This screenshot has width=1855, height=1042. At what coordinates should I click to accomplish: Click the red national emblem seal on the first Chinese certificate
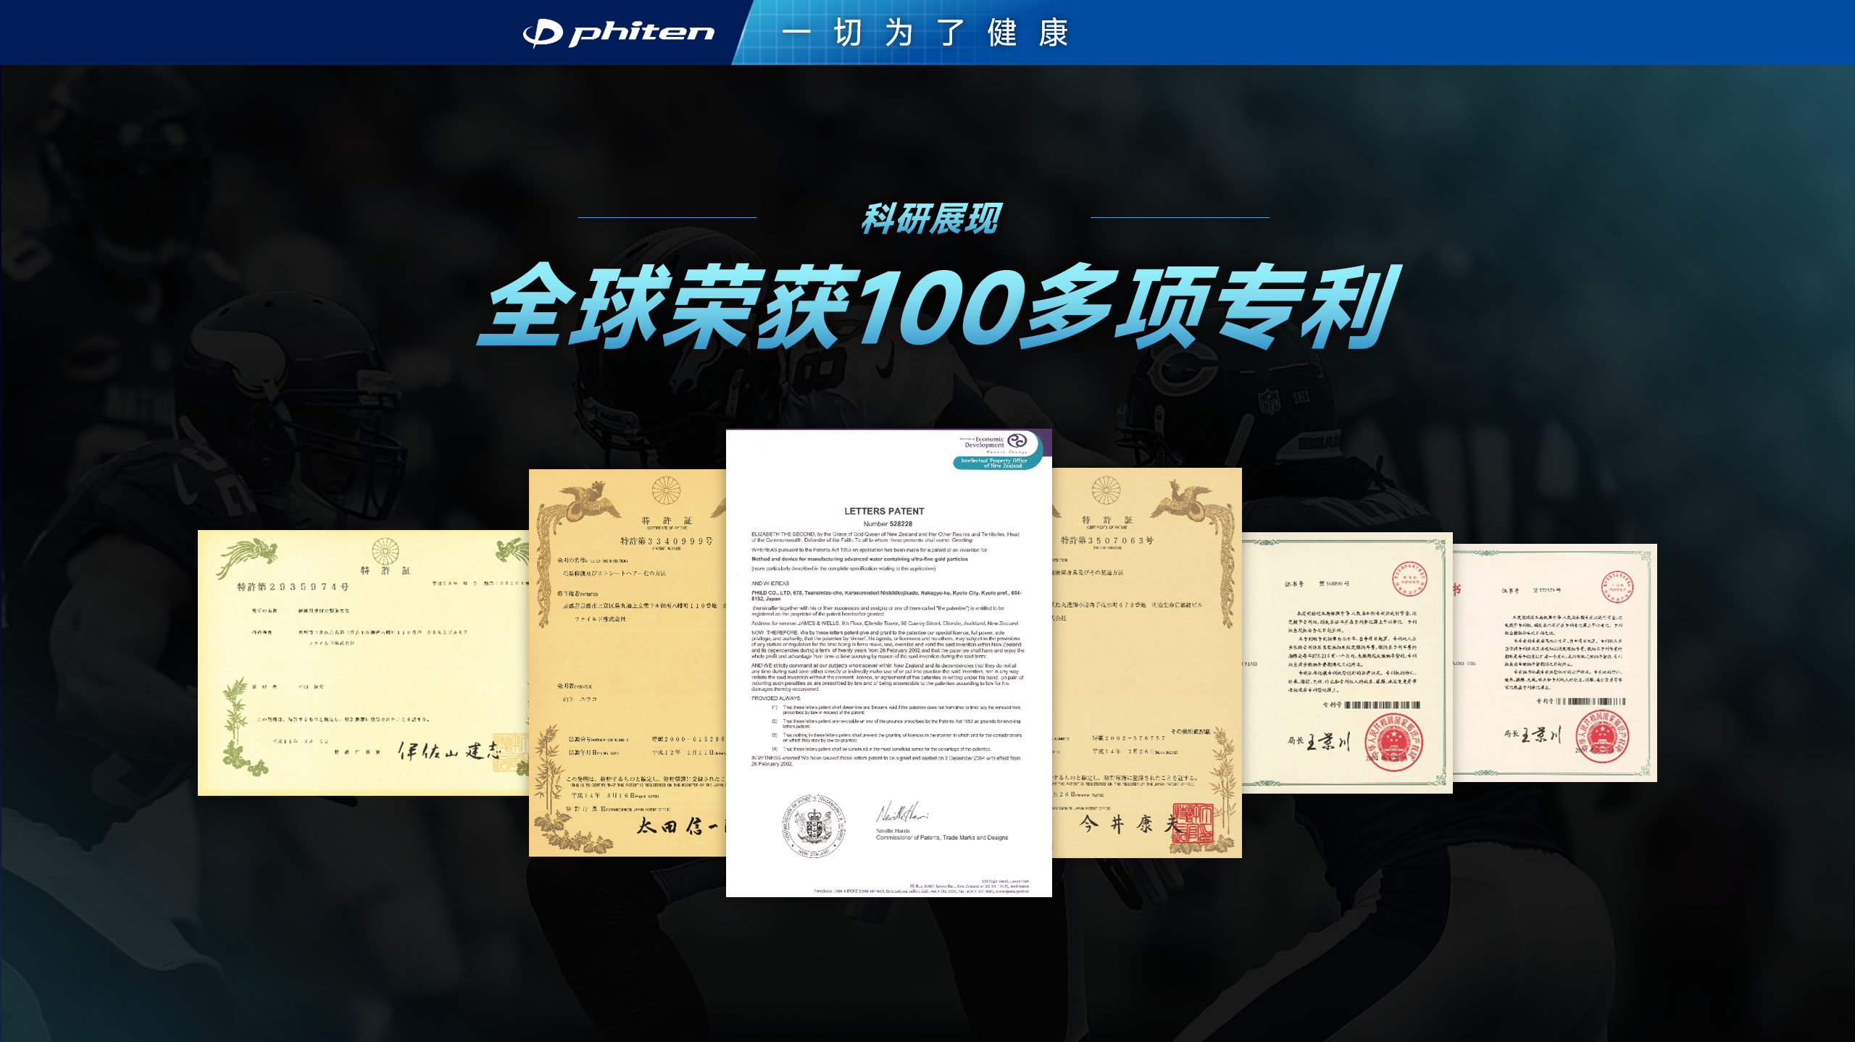[x=1393, y=743]
